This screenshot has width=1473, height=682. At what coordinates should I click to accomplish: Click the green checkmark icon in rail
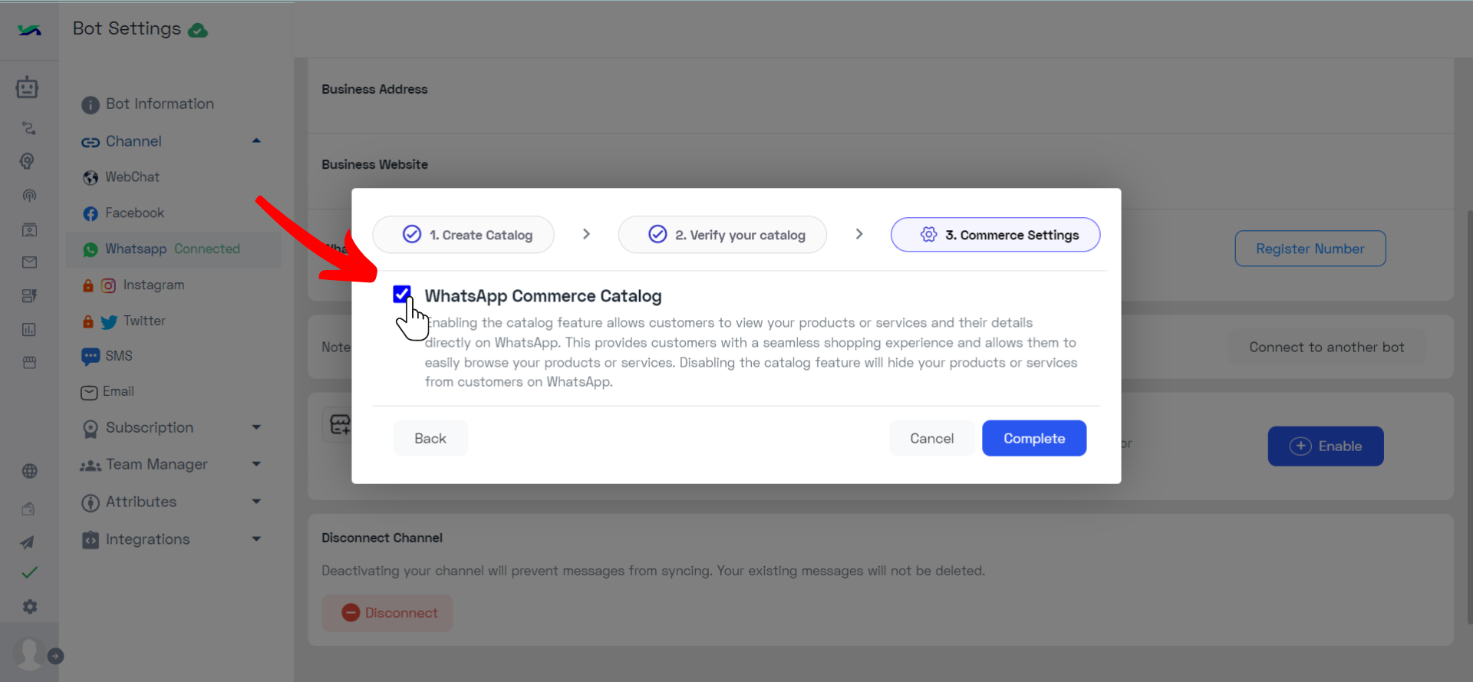click(x=29, y=572)
